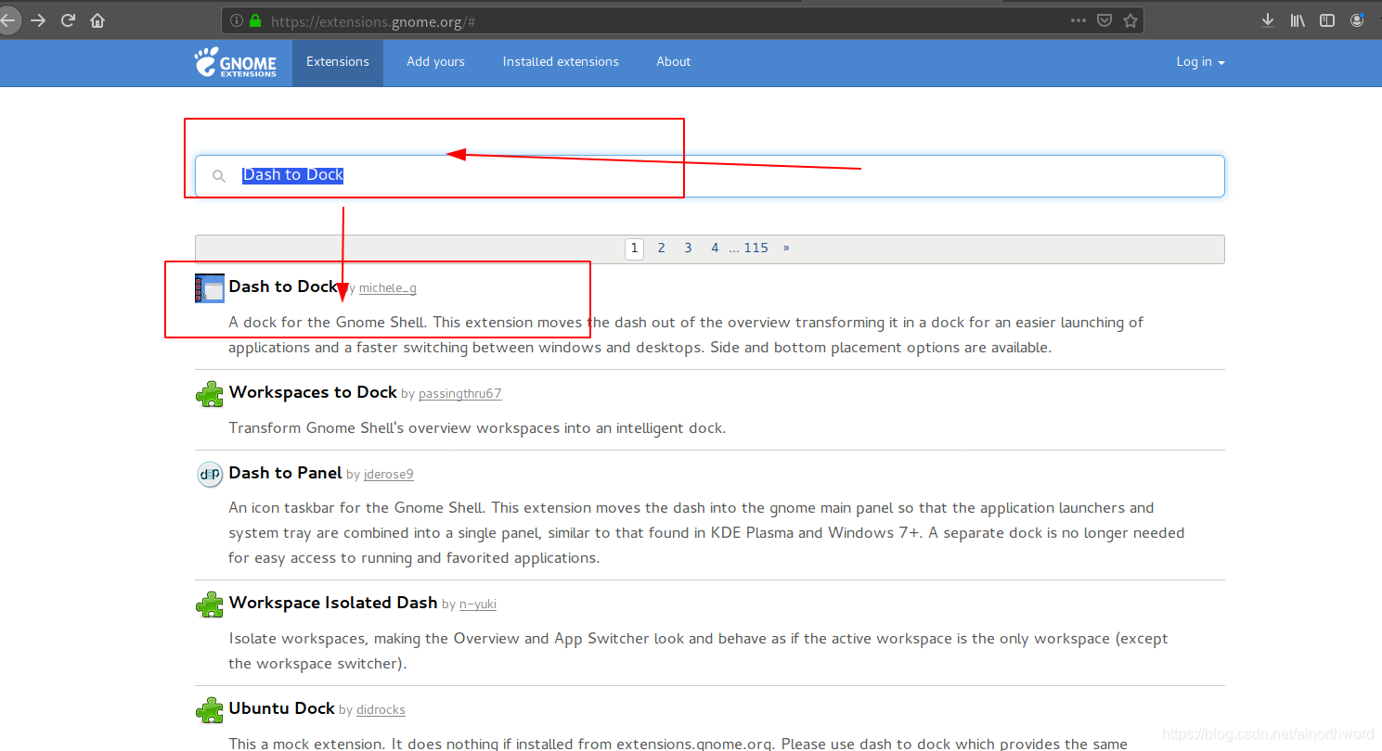Click 'Isolate workspaces, making the Overview' description

[x=698, y=652]
